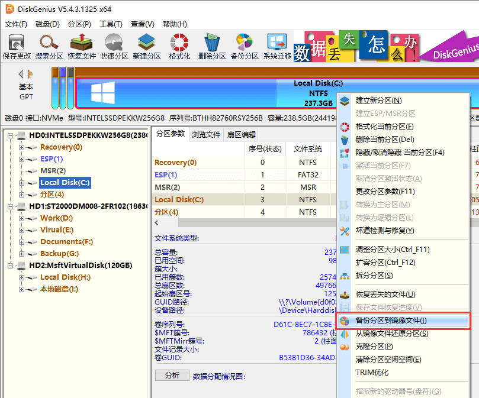Viewport: 479px width, 398px height.
Task: Select the 搜索分区 partition search tool
Action: (x=49, y=46)
